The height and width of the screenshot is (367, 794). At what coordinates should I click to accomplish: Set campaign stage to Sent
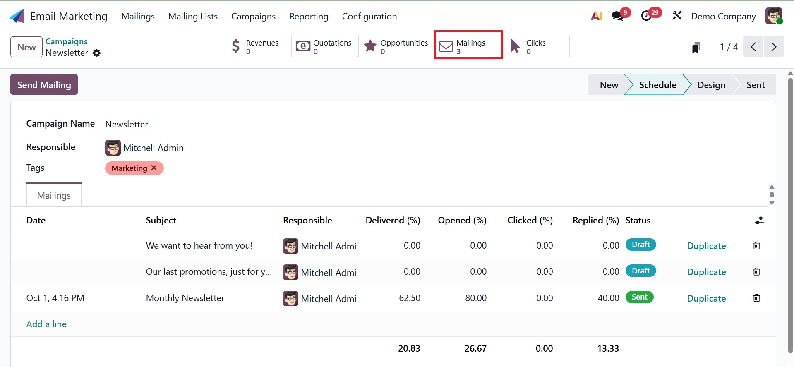755,85
